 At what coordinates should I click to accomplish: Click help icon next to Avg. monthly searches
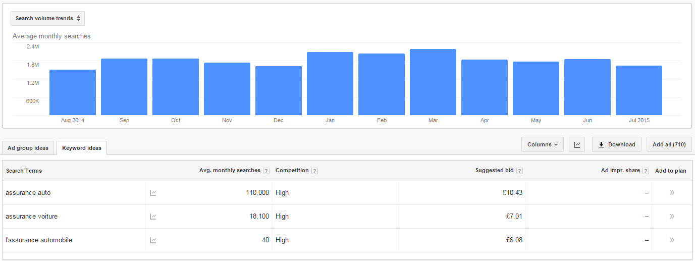266,171
